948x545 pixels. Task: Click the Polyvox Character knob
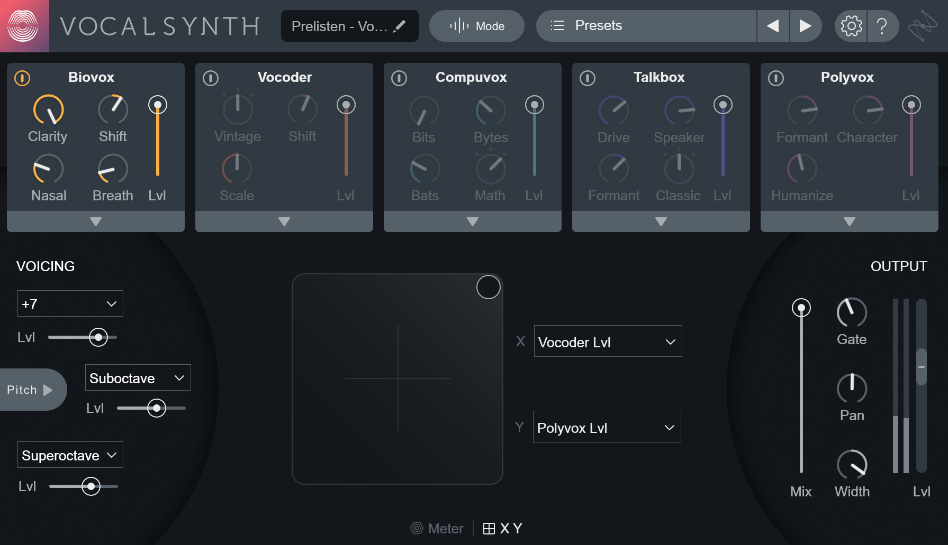coord(868,111)
